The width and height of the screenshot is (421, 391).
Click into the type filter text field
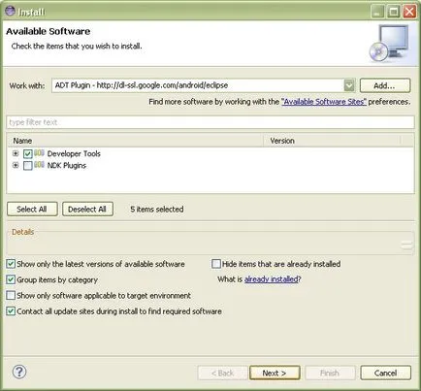210,122
